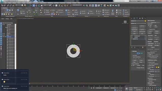The height and width of the screenshot is (91, 162).
Task: Toggle the TurboSmooth modifier eye icon
Action: click(x=132, y=36)
